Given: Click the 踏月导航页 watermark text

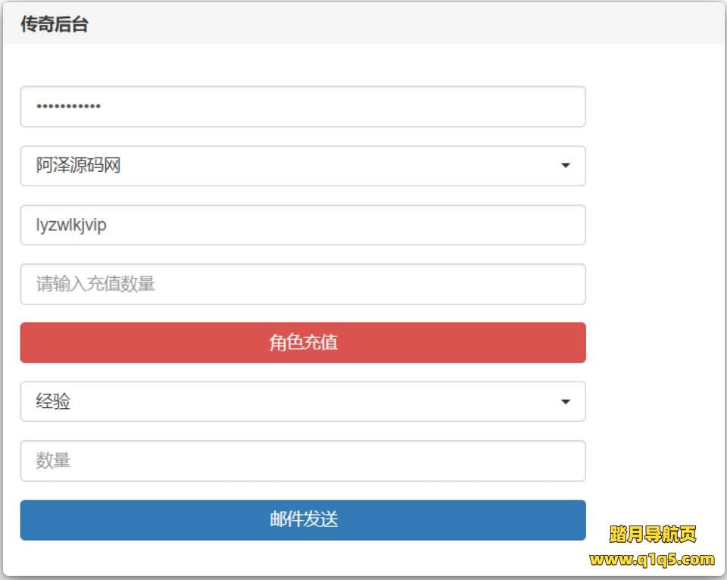Looking at the screenshot, I should coord(652,535).
